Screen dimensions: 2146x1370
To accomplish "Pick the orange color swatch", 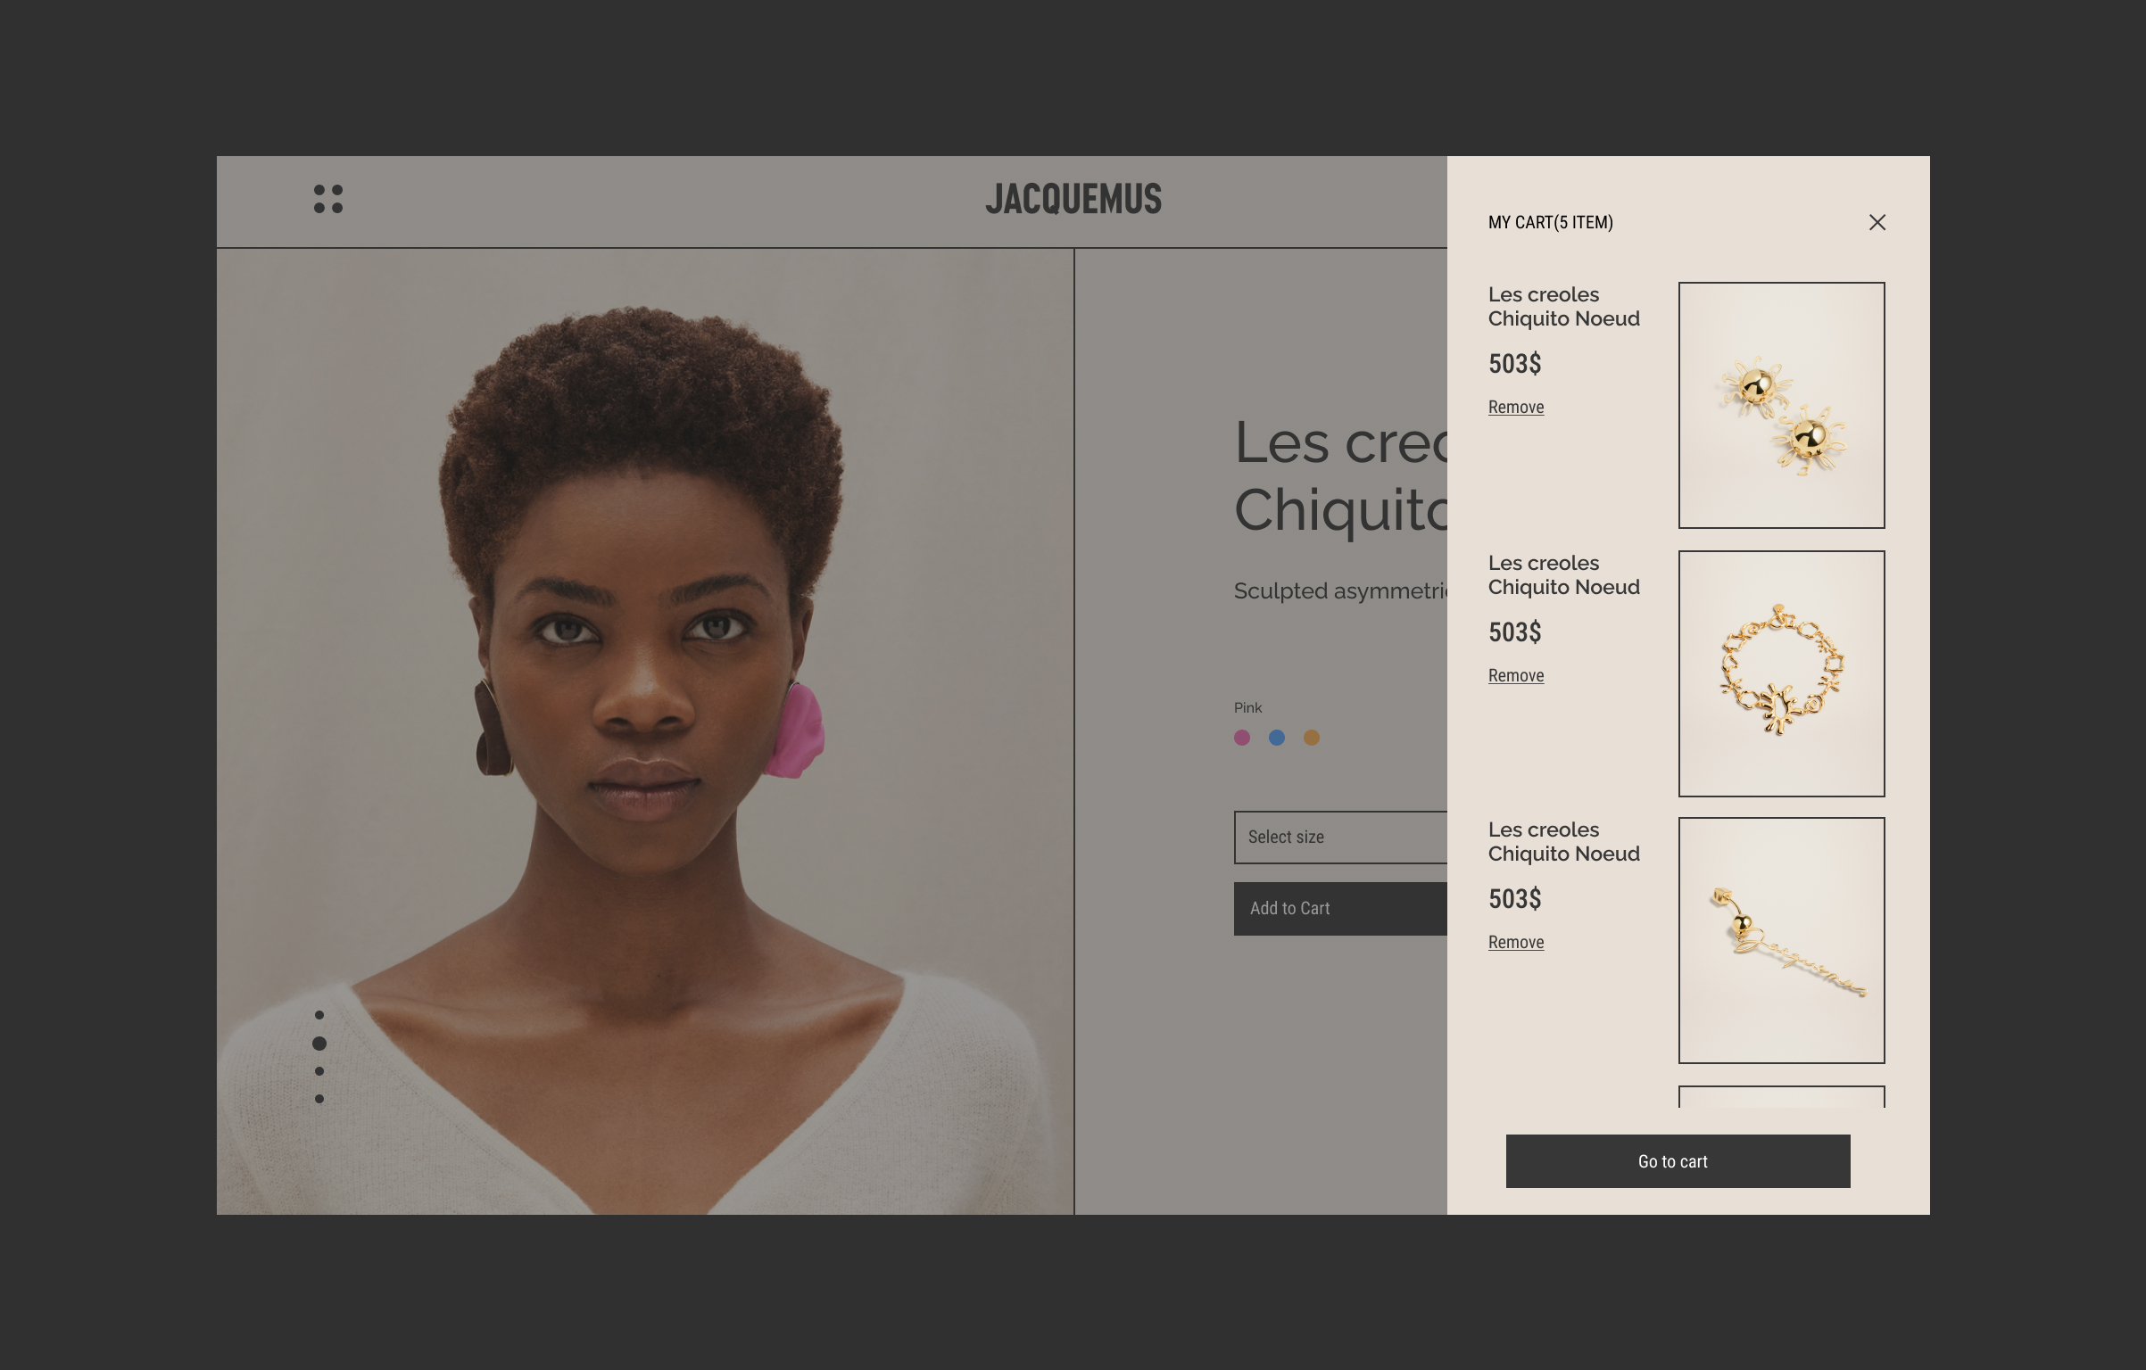I will point(1312,738).
